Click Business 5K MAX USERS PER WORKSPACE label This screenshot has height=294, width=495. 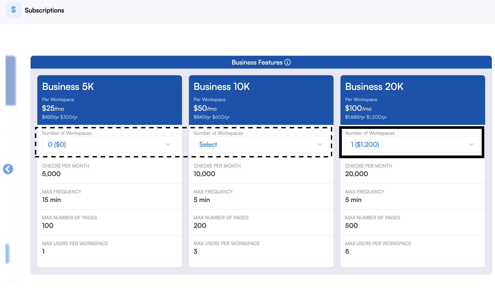pos(75,244)
